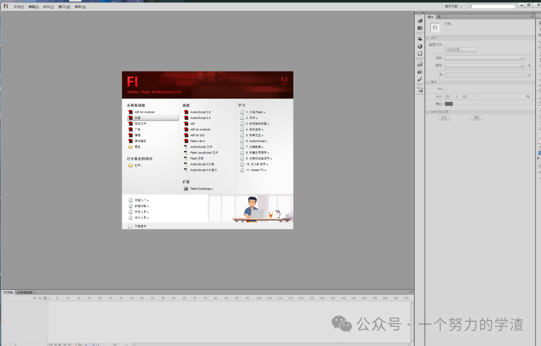
Task: Open Properties panel options menu
Action: [x=531, y=16]
